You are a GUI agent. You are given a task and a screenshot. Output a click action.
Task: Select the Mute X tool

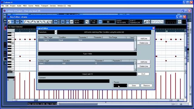[x=38, y=22]
